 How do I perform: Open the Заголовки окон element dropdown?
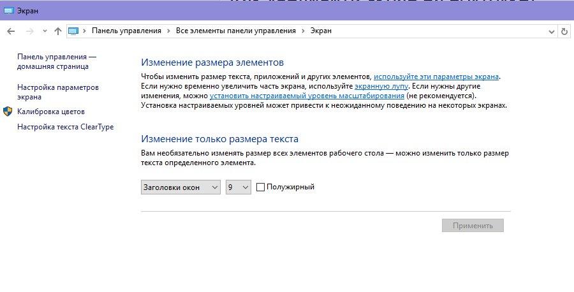(x=180, y=187)
